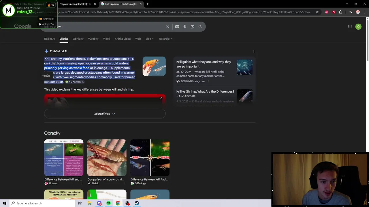Screen dimensions: 369x207
Task: Open the A-Z Animals +5 sources chip
Action: [74, 82]
